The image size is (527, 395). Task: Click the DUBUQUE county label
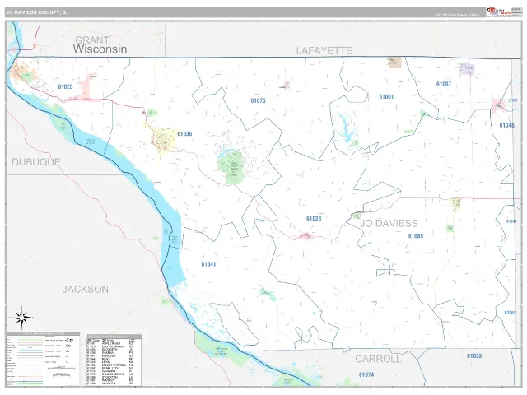click(36, 162)
